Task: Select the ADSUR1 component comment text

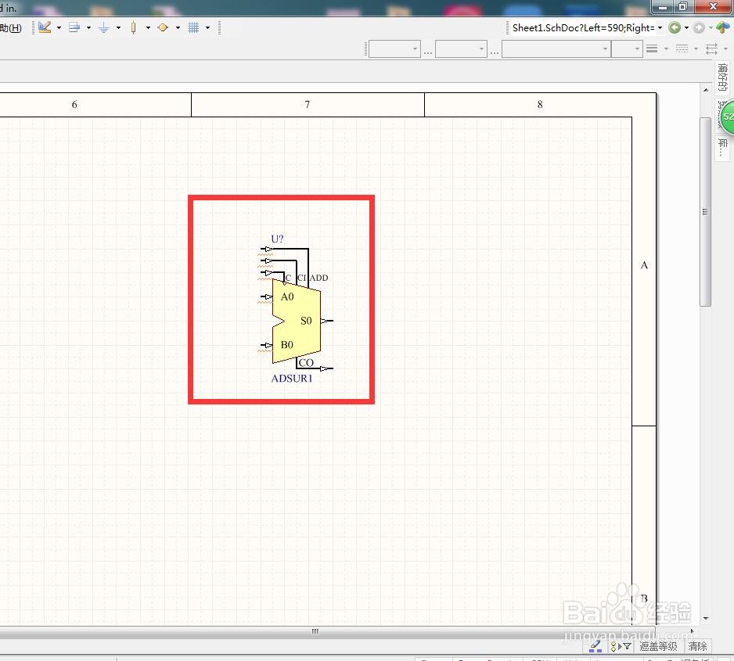Action: coord(292,378)
